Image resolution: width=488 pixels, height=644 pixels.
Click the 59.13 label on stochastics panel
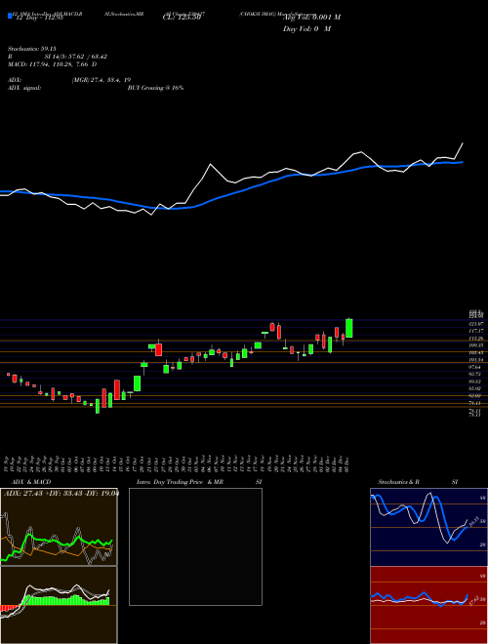click(x=472, y=520)
